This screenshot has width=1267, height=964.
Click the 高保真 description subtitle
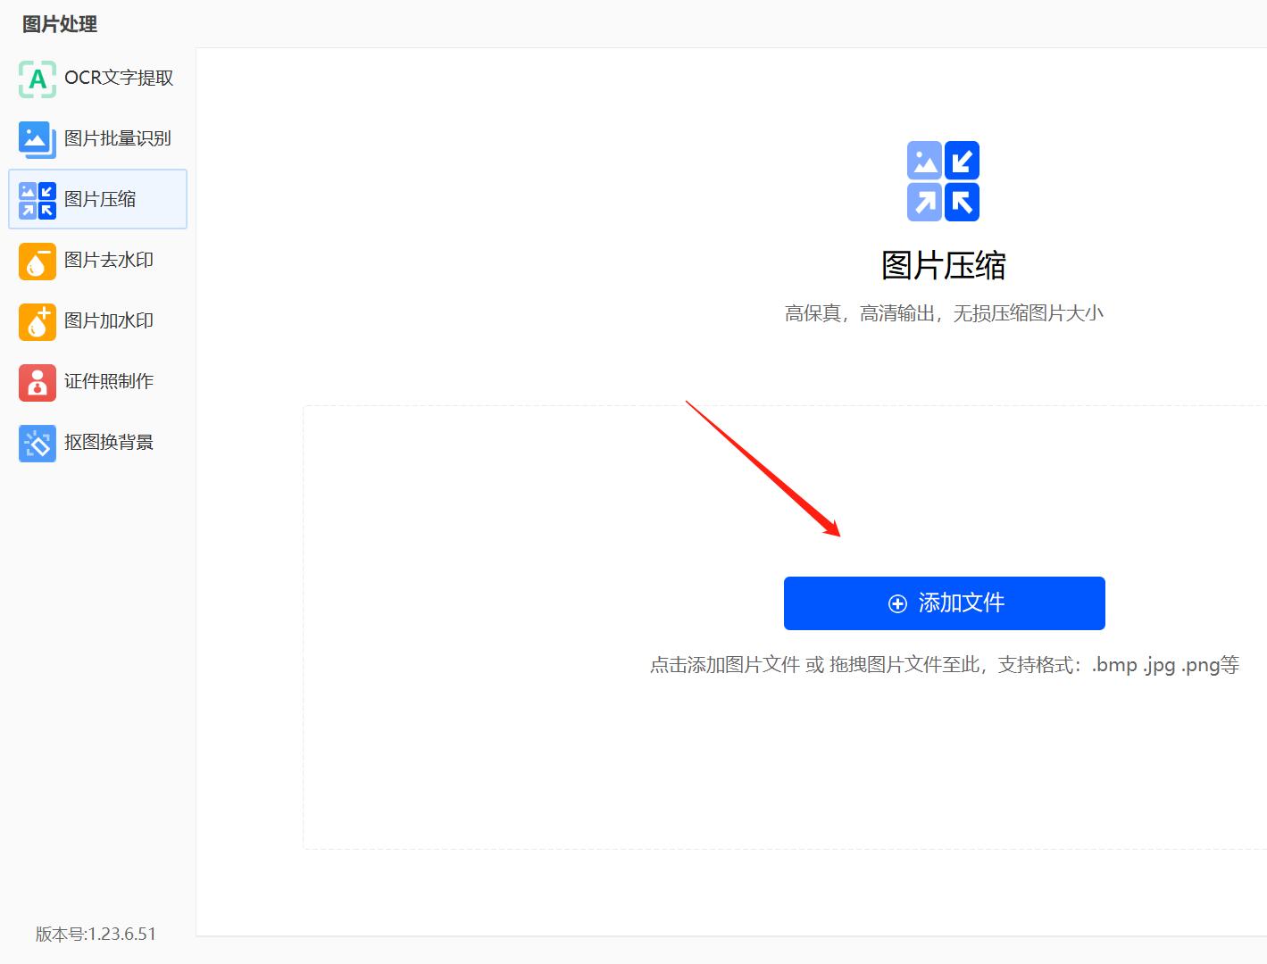click(944, 312)
